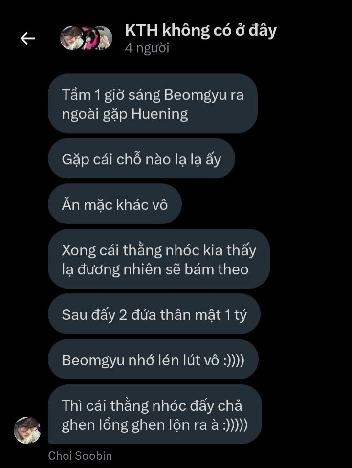
Task: Open group title 'KTH không có ở đây'
Action: (201, 30)
